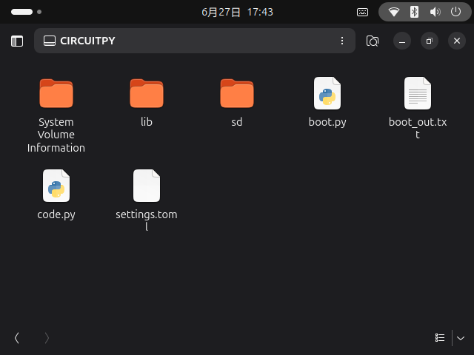Image resolution: width=474 pixels, height=355 pixels.
Task: Switch to list view
Action: tap(440, 338)
